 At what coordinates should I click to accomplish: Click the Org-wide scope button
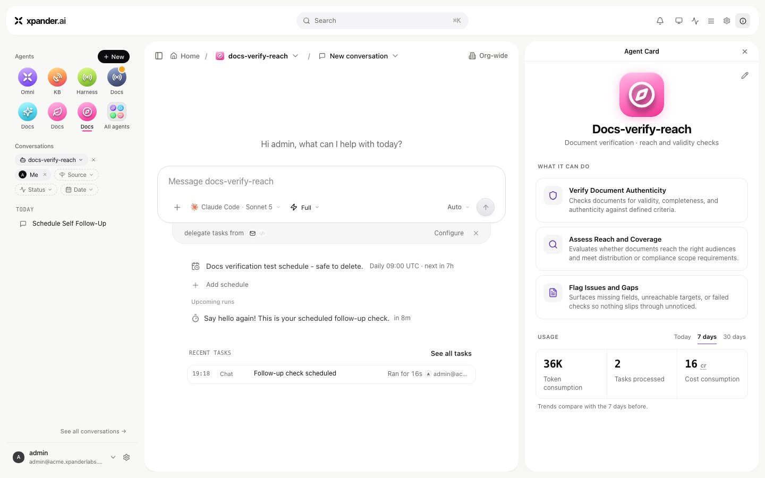(x=488, y=56)
